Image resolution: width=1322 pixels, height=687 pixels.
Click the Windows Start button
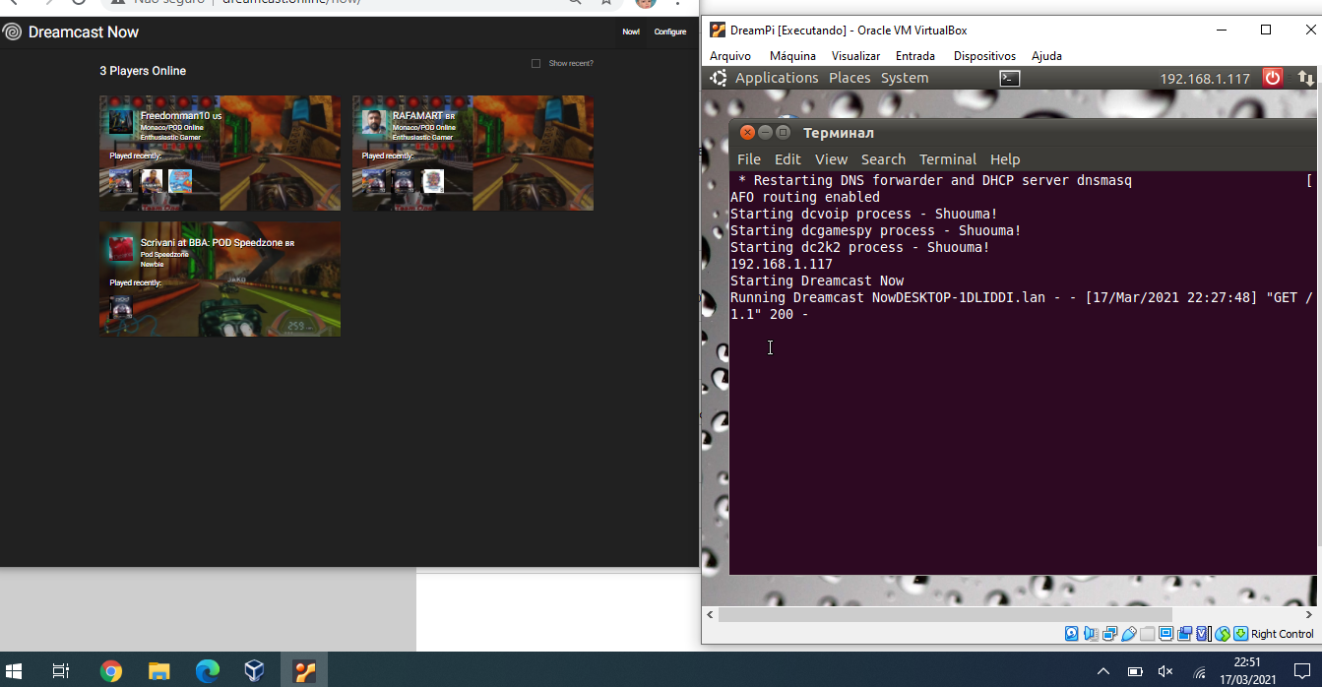coord(14,671)
